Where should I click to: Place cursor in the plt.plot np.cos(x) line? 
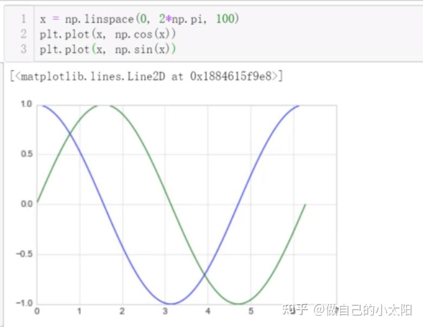click(x=107, y=34)
